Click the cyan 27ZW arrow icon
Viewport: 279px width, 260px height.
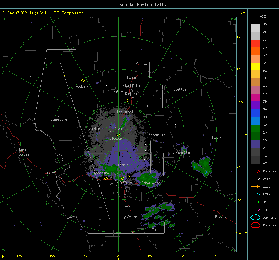(x=255, y=194)
